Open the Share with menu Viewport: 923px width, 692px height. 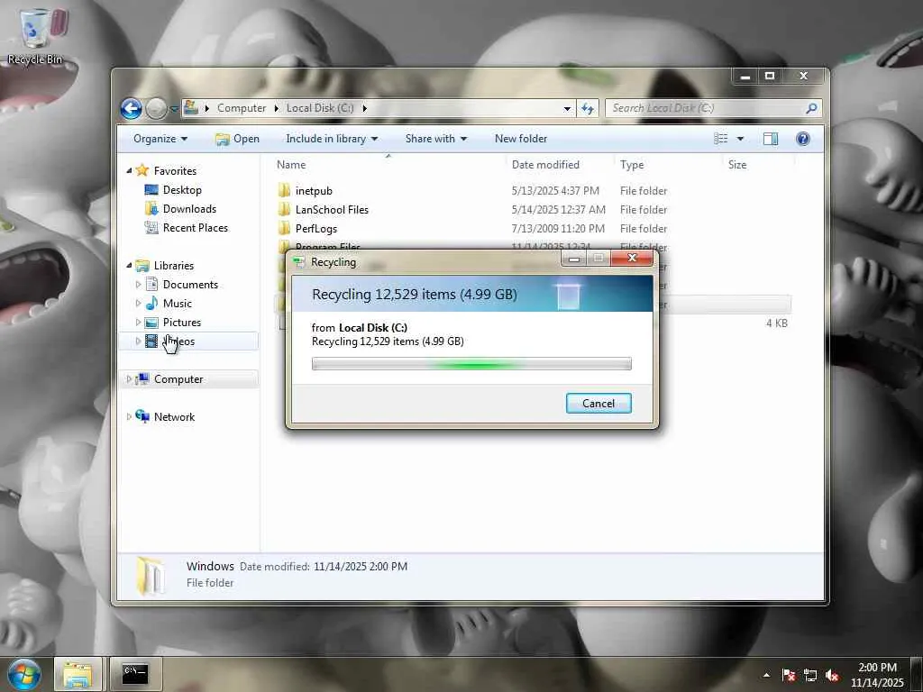[435, 139]
